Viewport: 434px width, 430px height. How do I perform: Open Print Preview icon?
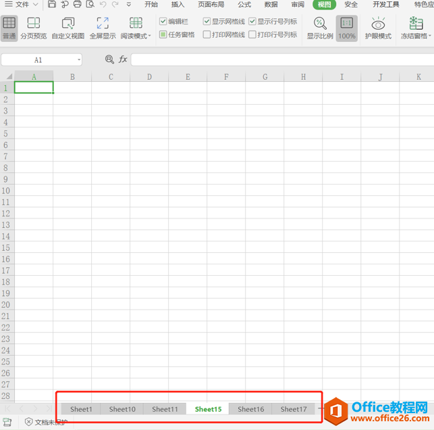coord(90,4)
